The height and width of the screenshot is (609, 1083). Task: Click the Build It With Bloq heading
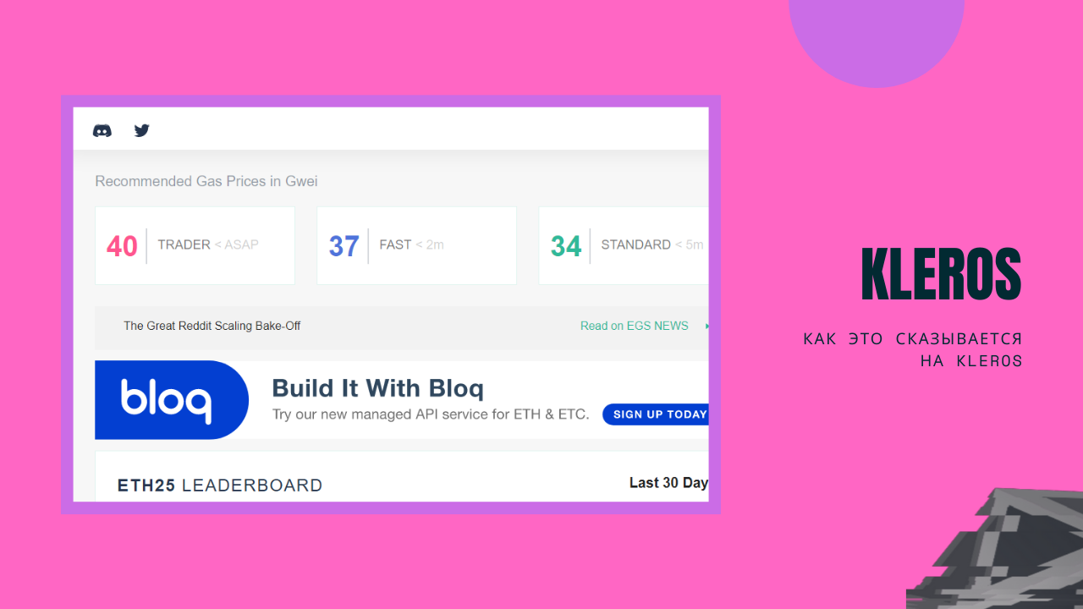(377, 388)
